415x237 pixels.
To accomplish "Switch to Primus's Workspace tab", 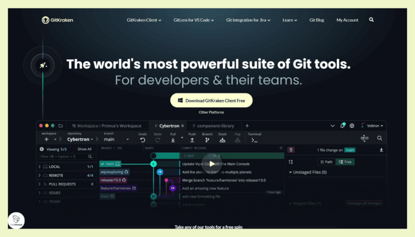I will 107,126.
